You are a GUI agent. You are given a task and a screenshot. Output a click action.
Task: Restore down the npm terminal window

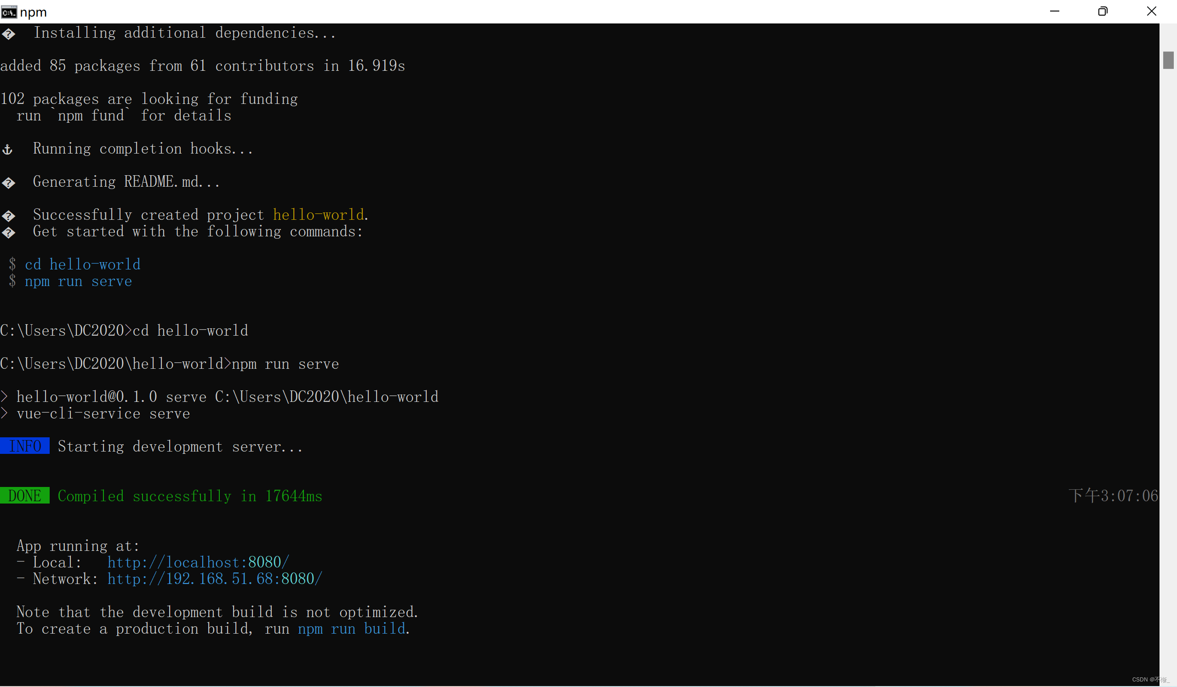coord(1103,11)
